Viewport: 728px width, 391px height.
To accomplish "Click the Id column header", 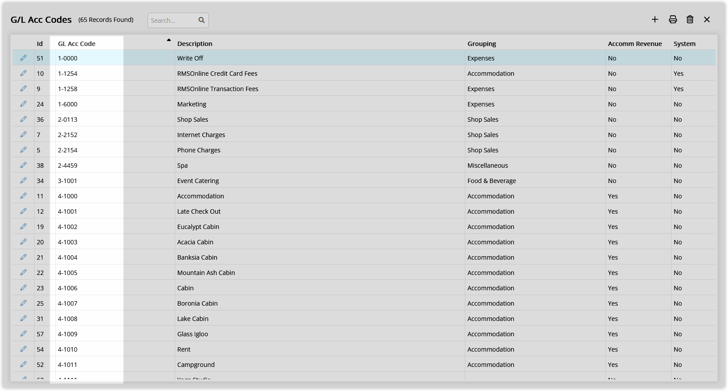I will pos(40,44).
